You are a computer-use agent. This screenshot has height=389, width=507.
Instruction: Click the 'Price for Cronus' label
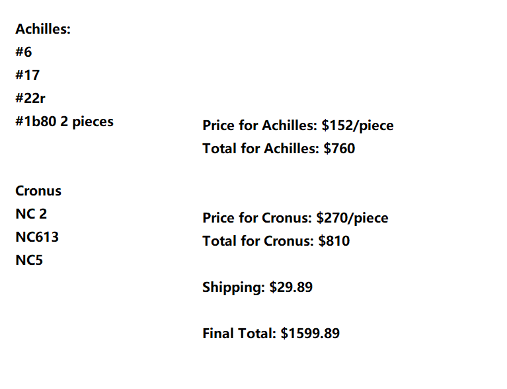(258, 218)
